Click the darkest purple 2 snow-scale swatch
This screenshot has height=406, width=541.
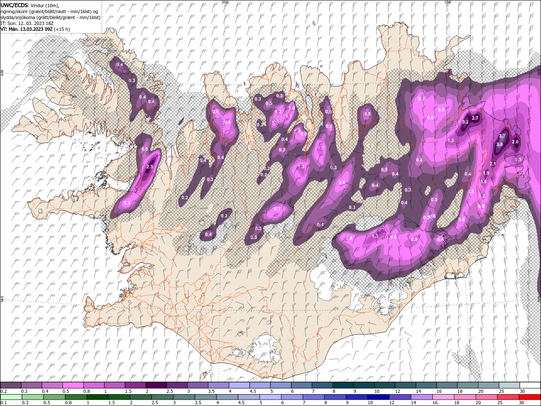point(156,385)
